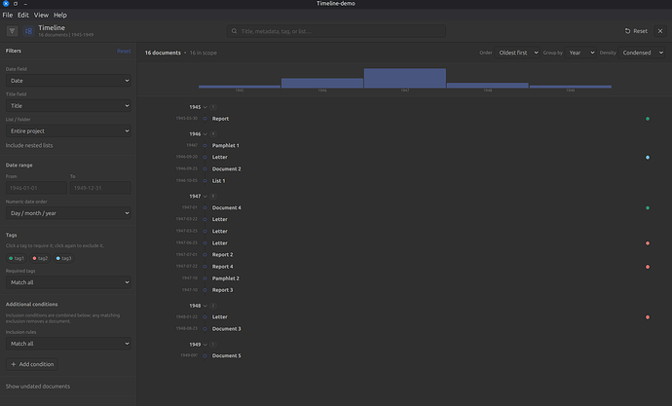The height and width of the screenshot is (406, 672).
Task: Click the From date input field
Action: point(36,188)
